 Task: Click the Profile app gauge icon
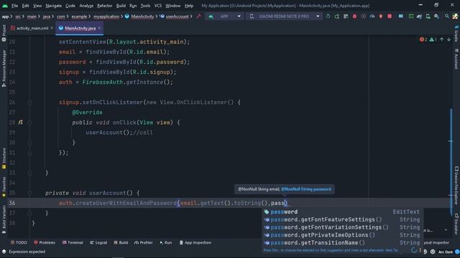click(372, 16)
